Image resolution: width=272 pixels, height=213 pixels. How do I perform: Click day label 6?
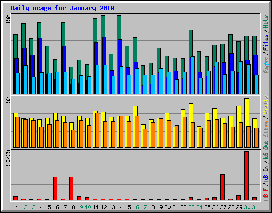(x=57, y=207)
